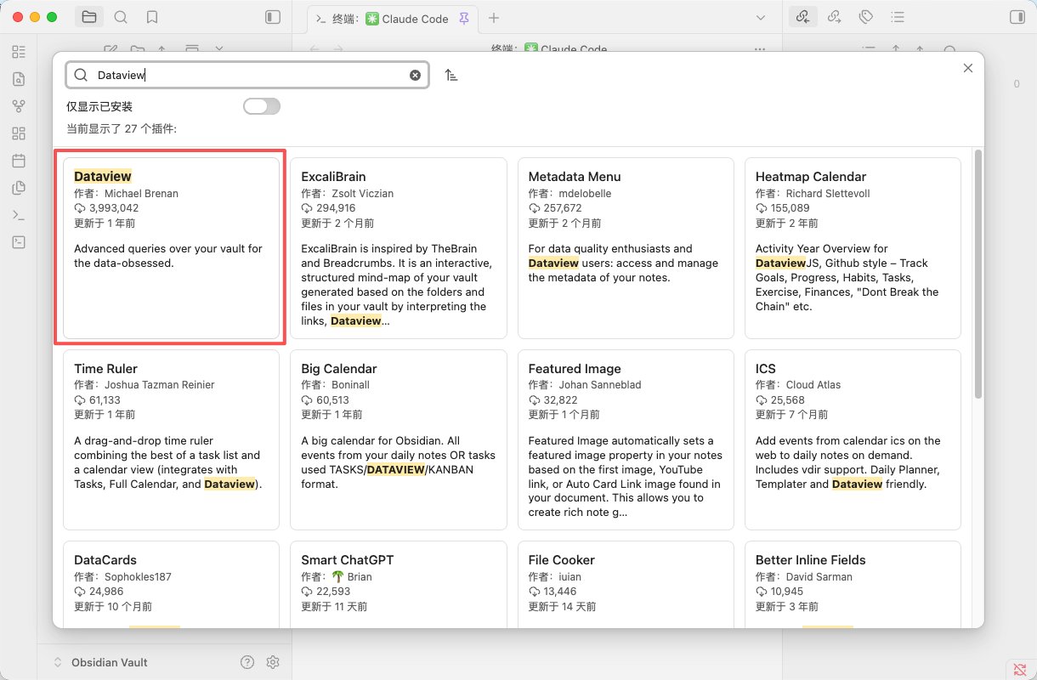Click author text Sophokles187
Screen dimensions: 1037x680
(x=138, y=577)
